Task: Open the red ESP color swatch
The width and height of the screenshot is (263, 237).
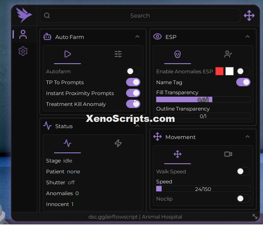Action: [219, 71]
